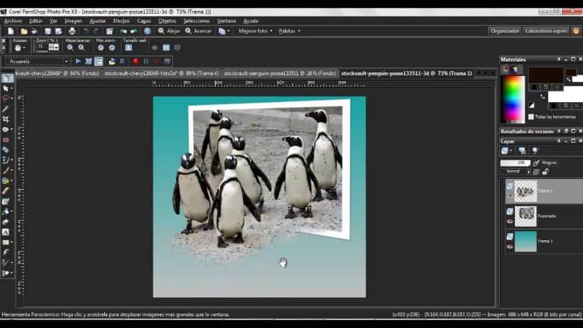Click the Print icon
This screenshot has height=328, width=583.
(x=72, y=31)
